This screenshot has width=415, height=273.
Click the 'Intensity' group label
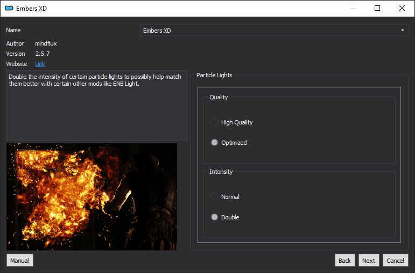click(221, 172)
